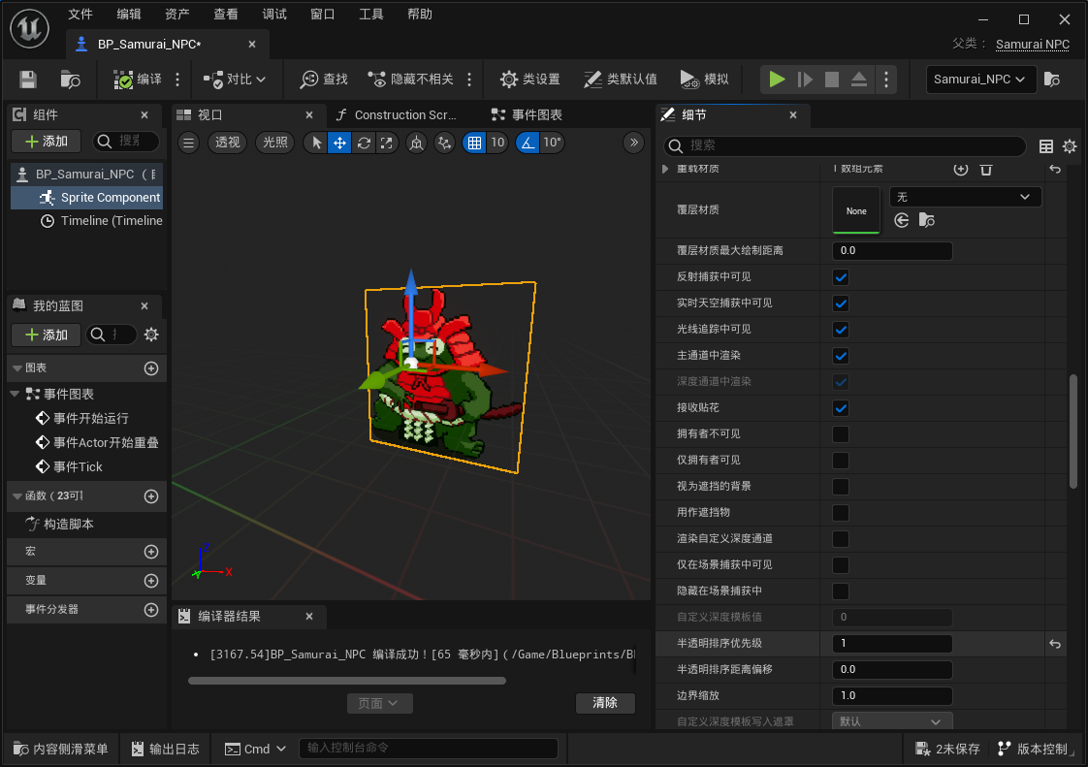Click the 查找 find button
Viewport: 1088px width, 767px height.
(x=324, y=80)
